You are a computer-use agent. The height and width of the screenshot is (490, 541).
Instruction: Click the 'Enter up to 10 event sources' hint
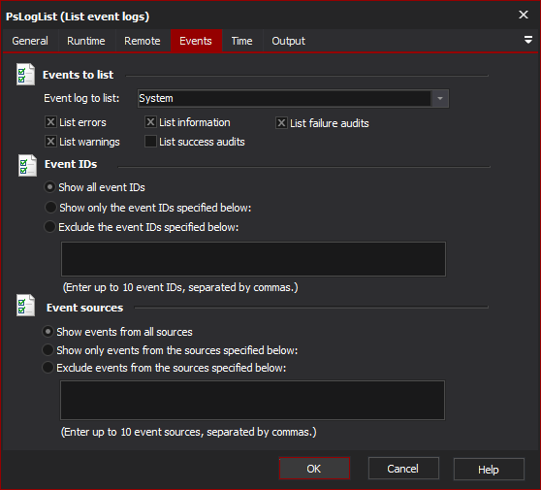pos(188,432)
